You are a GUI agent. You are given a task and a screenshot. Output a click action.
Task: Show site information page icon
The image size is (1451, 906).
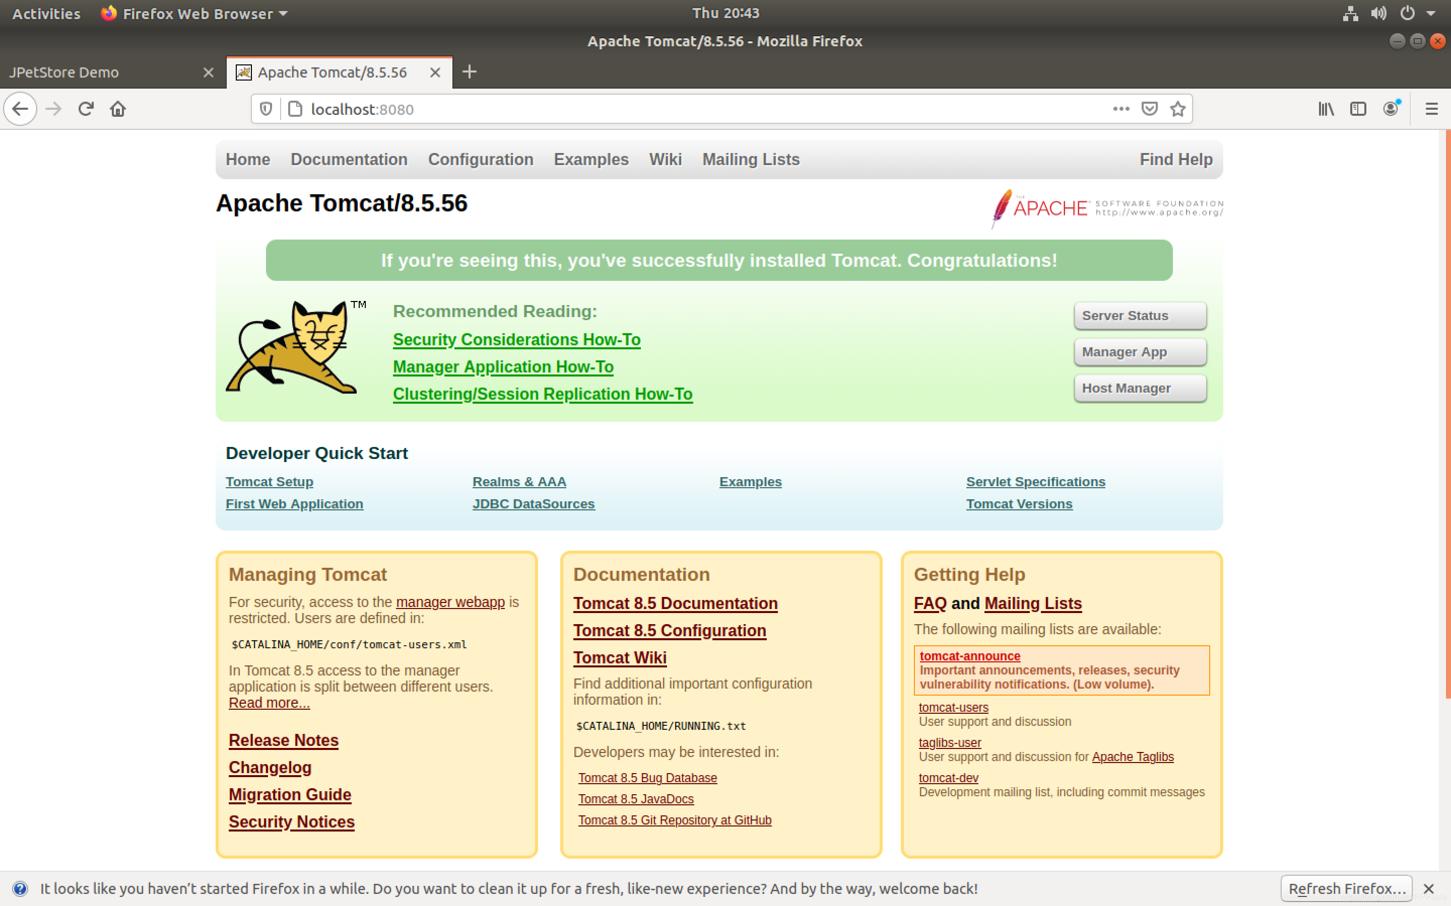click(x=295, y=109)
